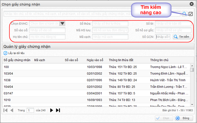
Task: Sort by Mã vạch column header
Action: (x=39, y=60)
